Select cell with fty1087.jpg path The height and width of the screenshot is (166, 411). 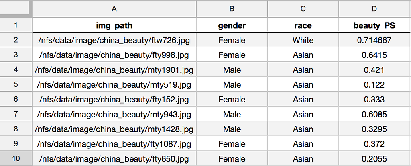[114, 144]
